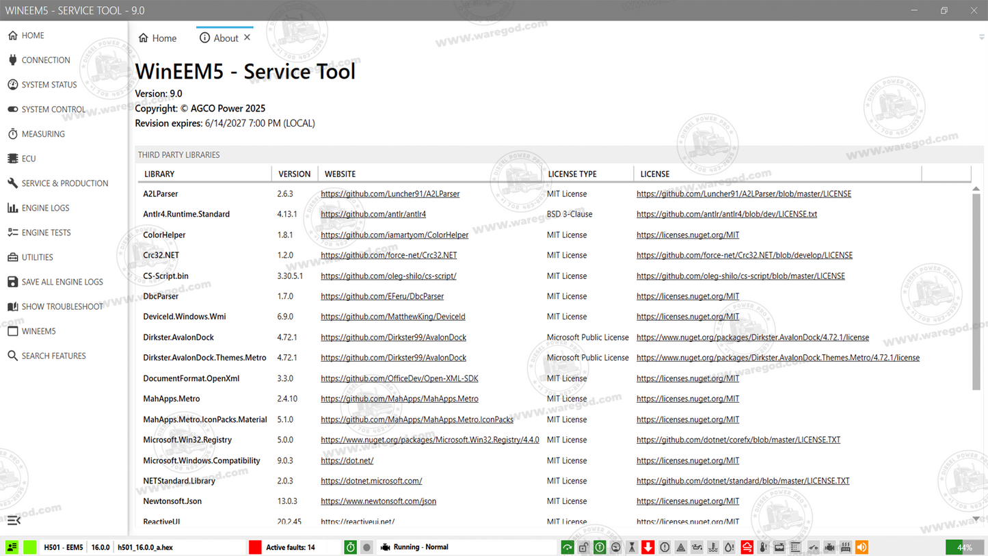
Task: Click the scrollbar up arrow in the library list
Action: click(976, 187)
